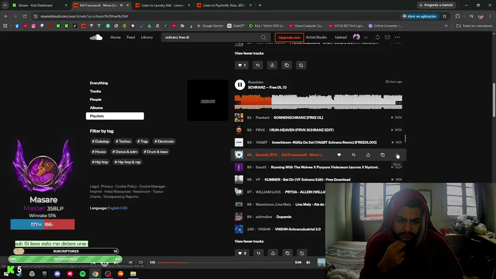The height and width of the screenshot is (279, 496).
Task: Bookmark this page with the star icon
Action: point(444,16)
